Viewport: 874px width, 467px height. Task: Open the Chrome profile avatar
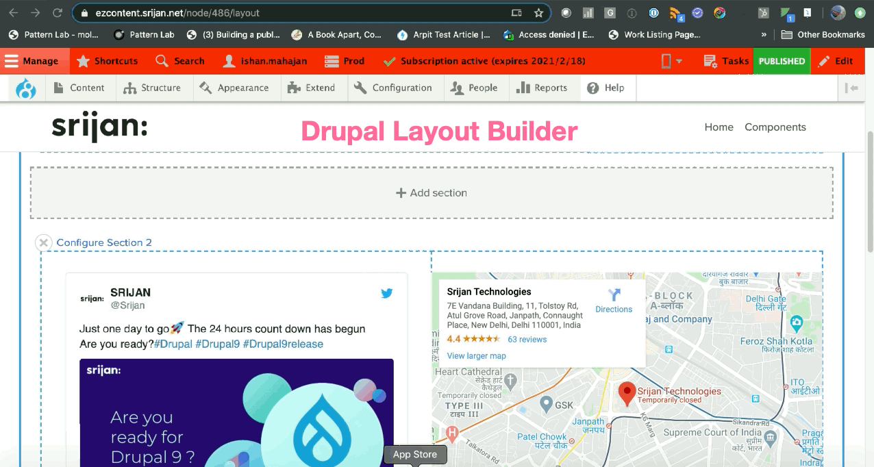tap(838, 13)
